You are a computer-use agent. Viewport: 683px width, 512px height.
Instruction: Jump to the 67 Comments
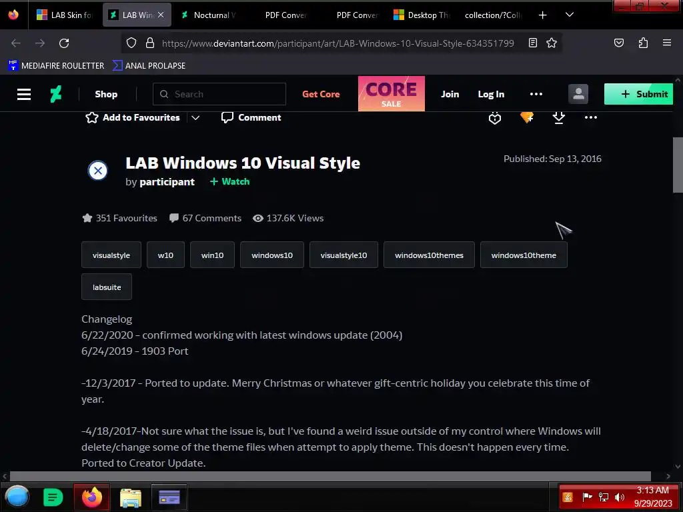pos(205,218)
